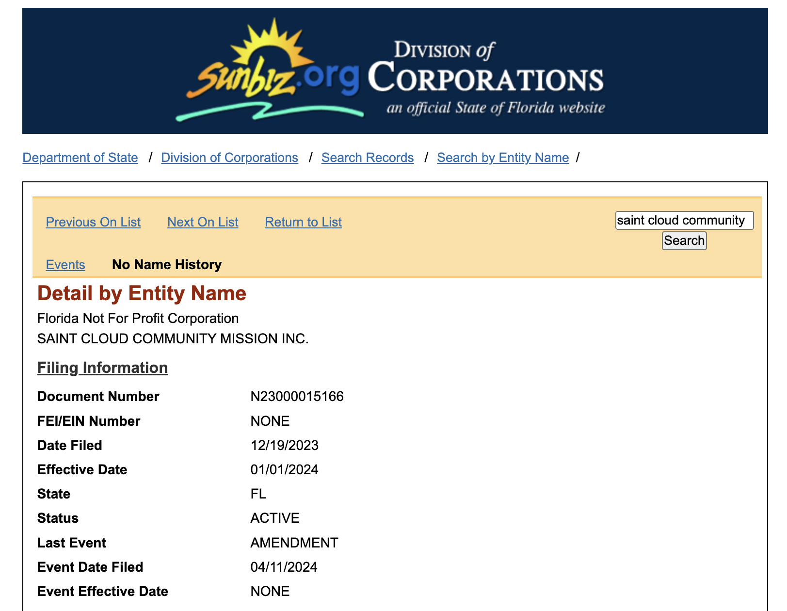This screenshot has width=787, height=611.
Task: Click the Date Filed value 12/19/2023
Action: pos(284,445)
